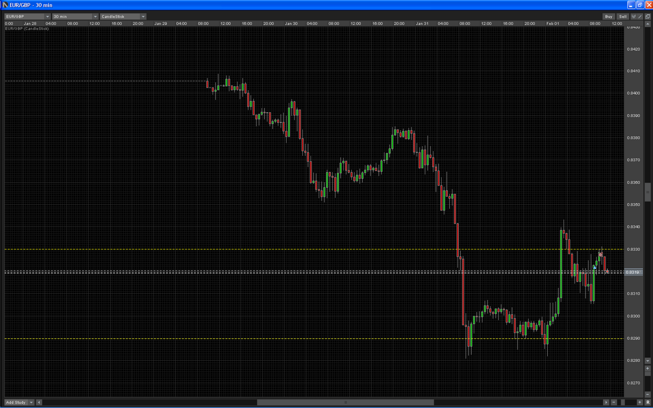The height and width of the screenshot is (408, 653).
Task: Click the R reset chart button
Action: (x=648, y=402)
